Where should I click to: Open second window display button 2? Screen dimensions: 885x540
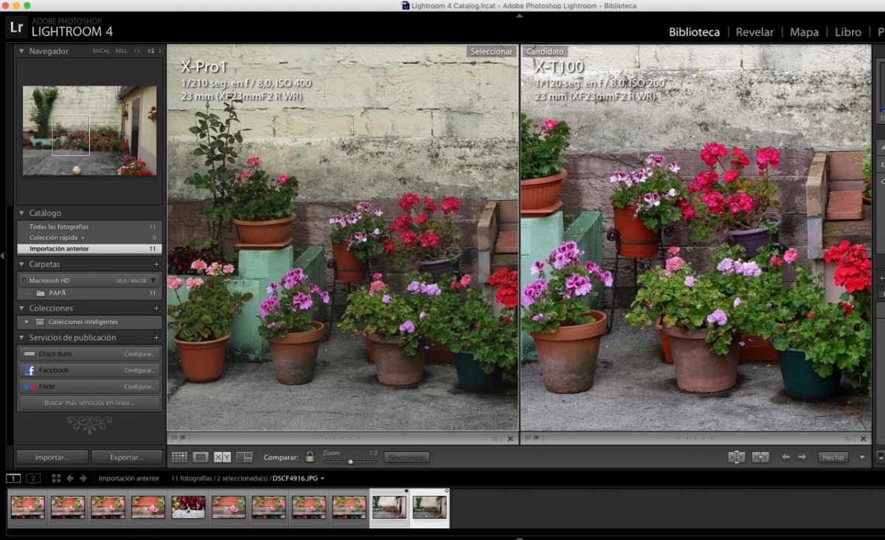point(33,478)
